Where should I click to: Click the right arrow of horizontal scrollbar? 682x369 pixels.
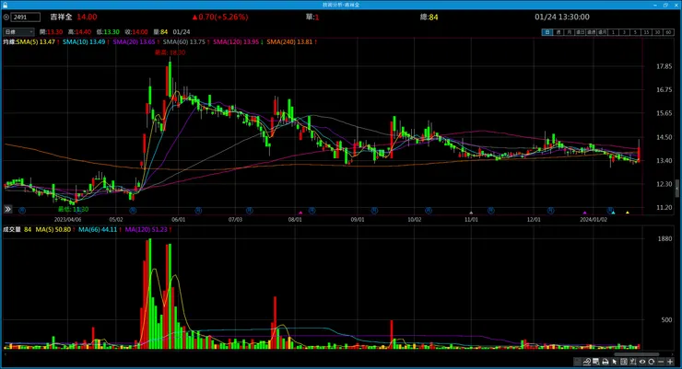[x=673, y=354]
